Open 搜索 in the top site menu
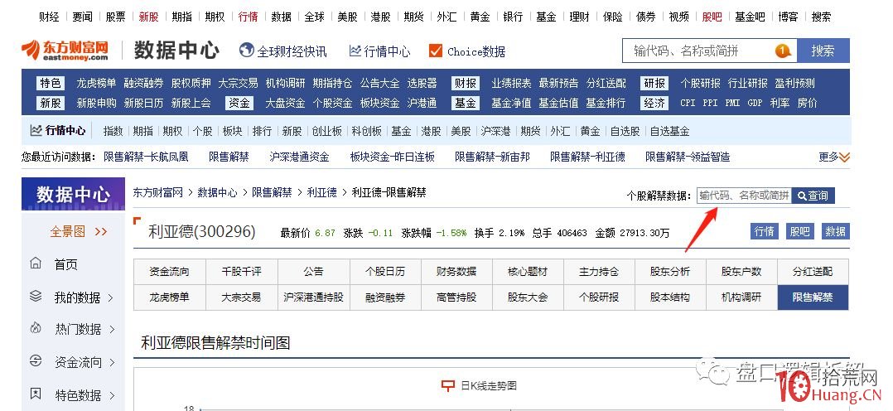The width and height of the screenshot is (893, 411). [821, 17]
